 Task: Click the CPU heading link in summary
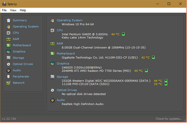coord(60,30)
